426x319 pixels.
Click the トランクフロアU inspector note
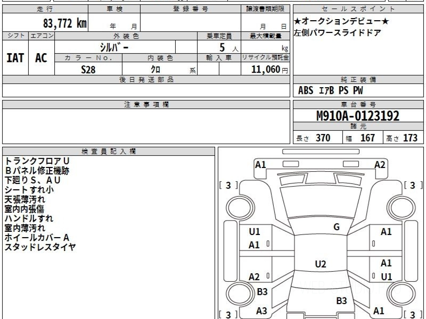(x=37, y=161)
